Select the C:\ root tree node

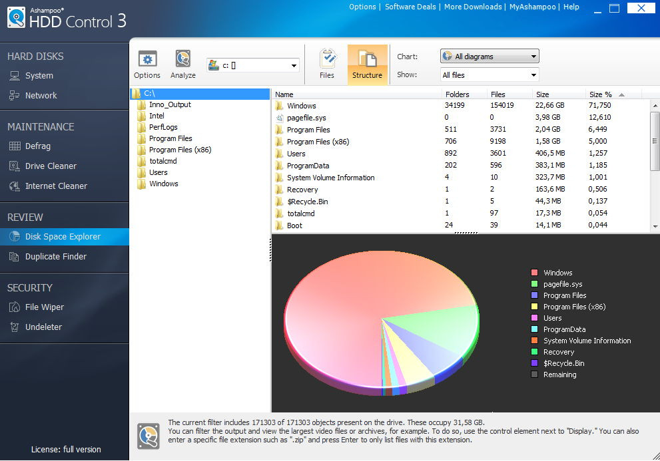click(x=200, y=93)
